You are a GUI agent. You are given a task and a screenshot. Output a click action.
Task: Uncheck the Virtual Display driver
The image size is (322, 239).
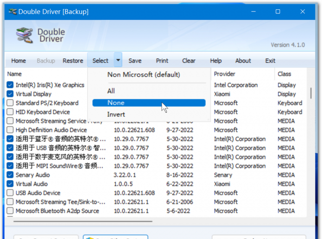10,94
